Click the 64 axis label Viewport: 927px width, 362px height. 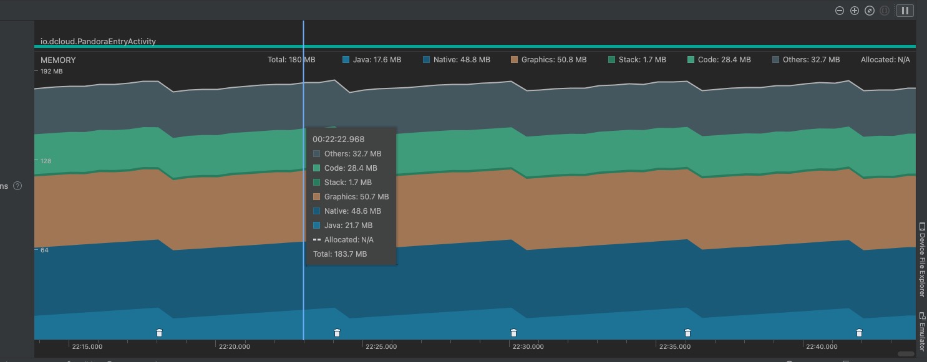tap(45, 250)
